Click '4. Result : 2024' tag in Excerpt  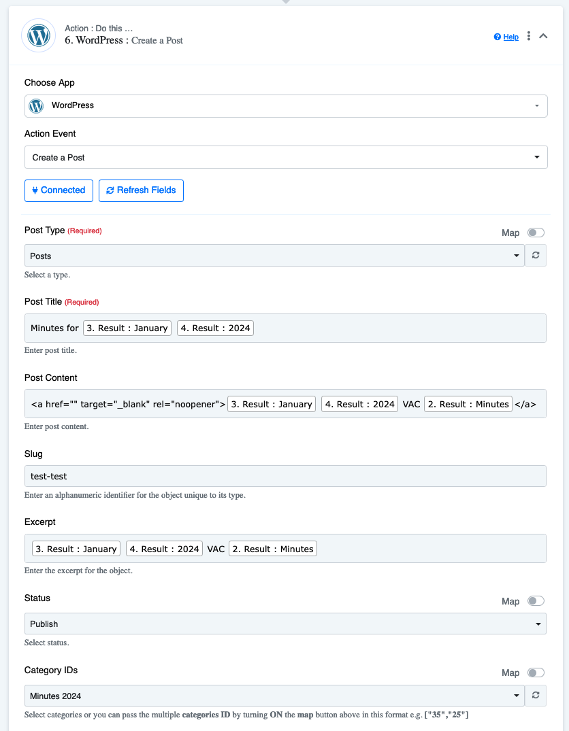[x=164, y=549]
